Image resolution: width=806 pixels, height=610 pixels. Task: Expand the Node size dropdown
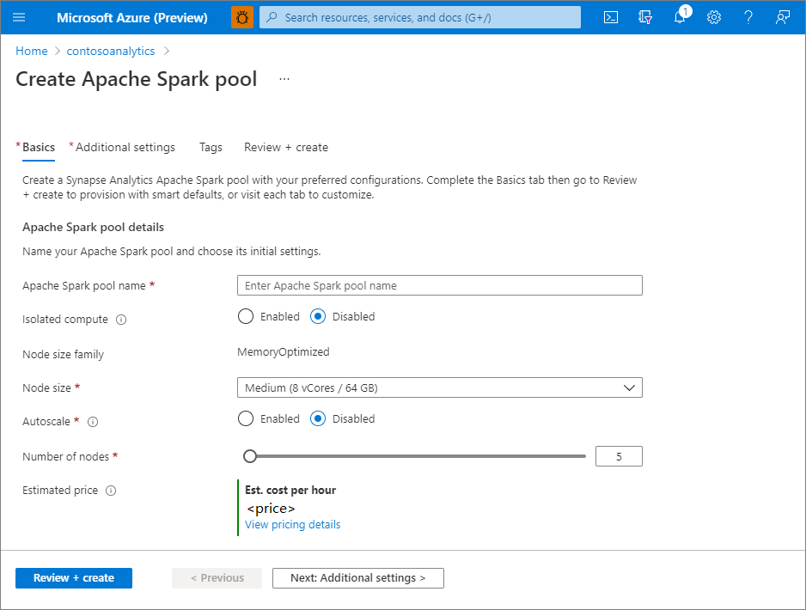coord(439,388)
